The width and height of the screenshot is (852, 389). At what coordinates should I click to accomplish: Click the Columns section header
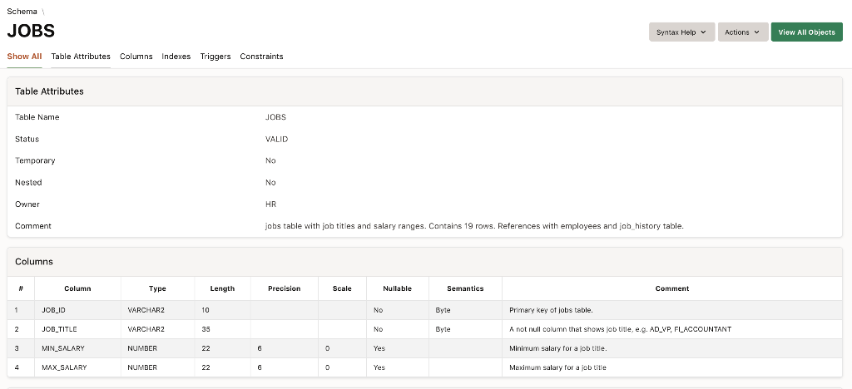[x=424, y=262]
